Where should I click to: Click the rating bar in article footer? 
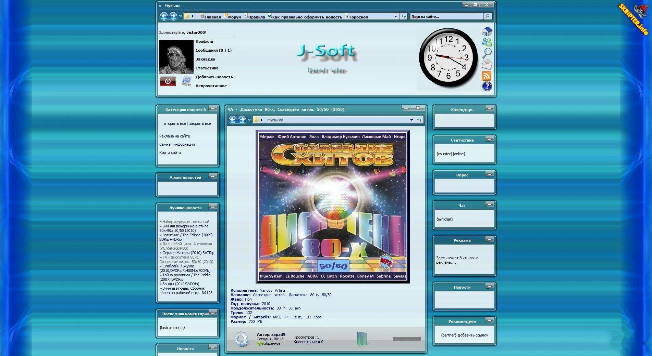pyautogui.click(x=407, y=339)
